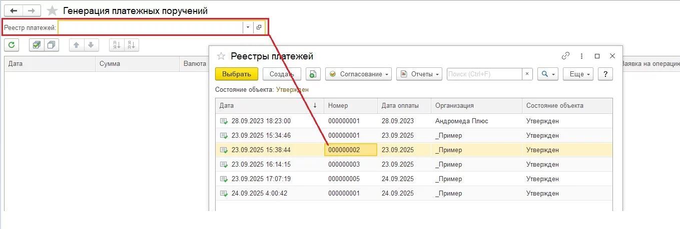Open the Согласование dropdown
680x229 pixels.
(359, 74)
